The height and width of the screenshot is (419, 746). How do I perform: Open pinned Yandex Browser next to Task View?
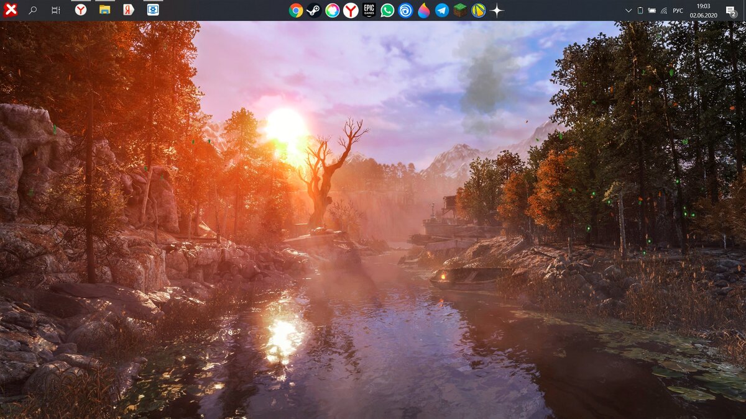click(x=81, y=10)
